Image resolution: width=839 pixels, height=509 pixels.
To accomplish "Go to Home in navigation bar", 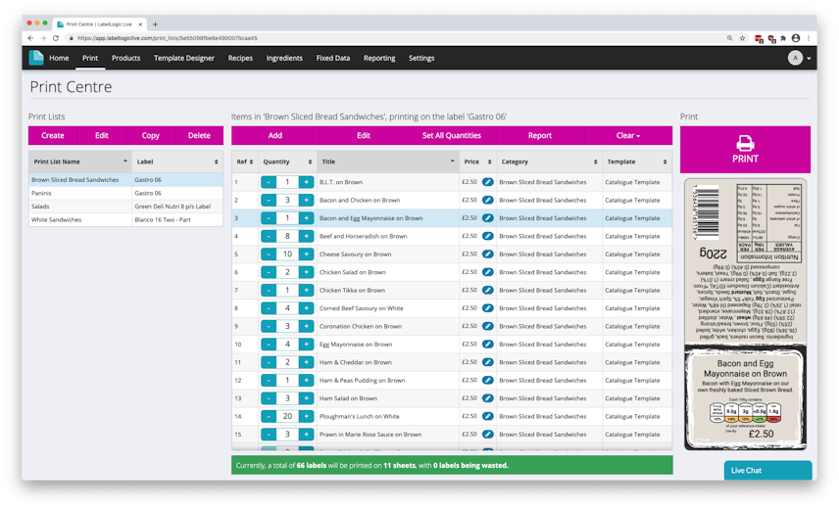I will (x=59, y=58).
